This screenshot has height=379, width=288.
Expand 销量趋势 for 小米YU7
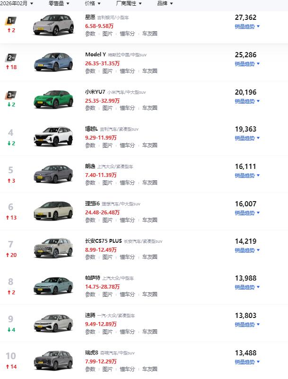[x=247, y=101]
